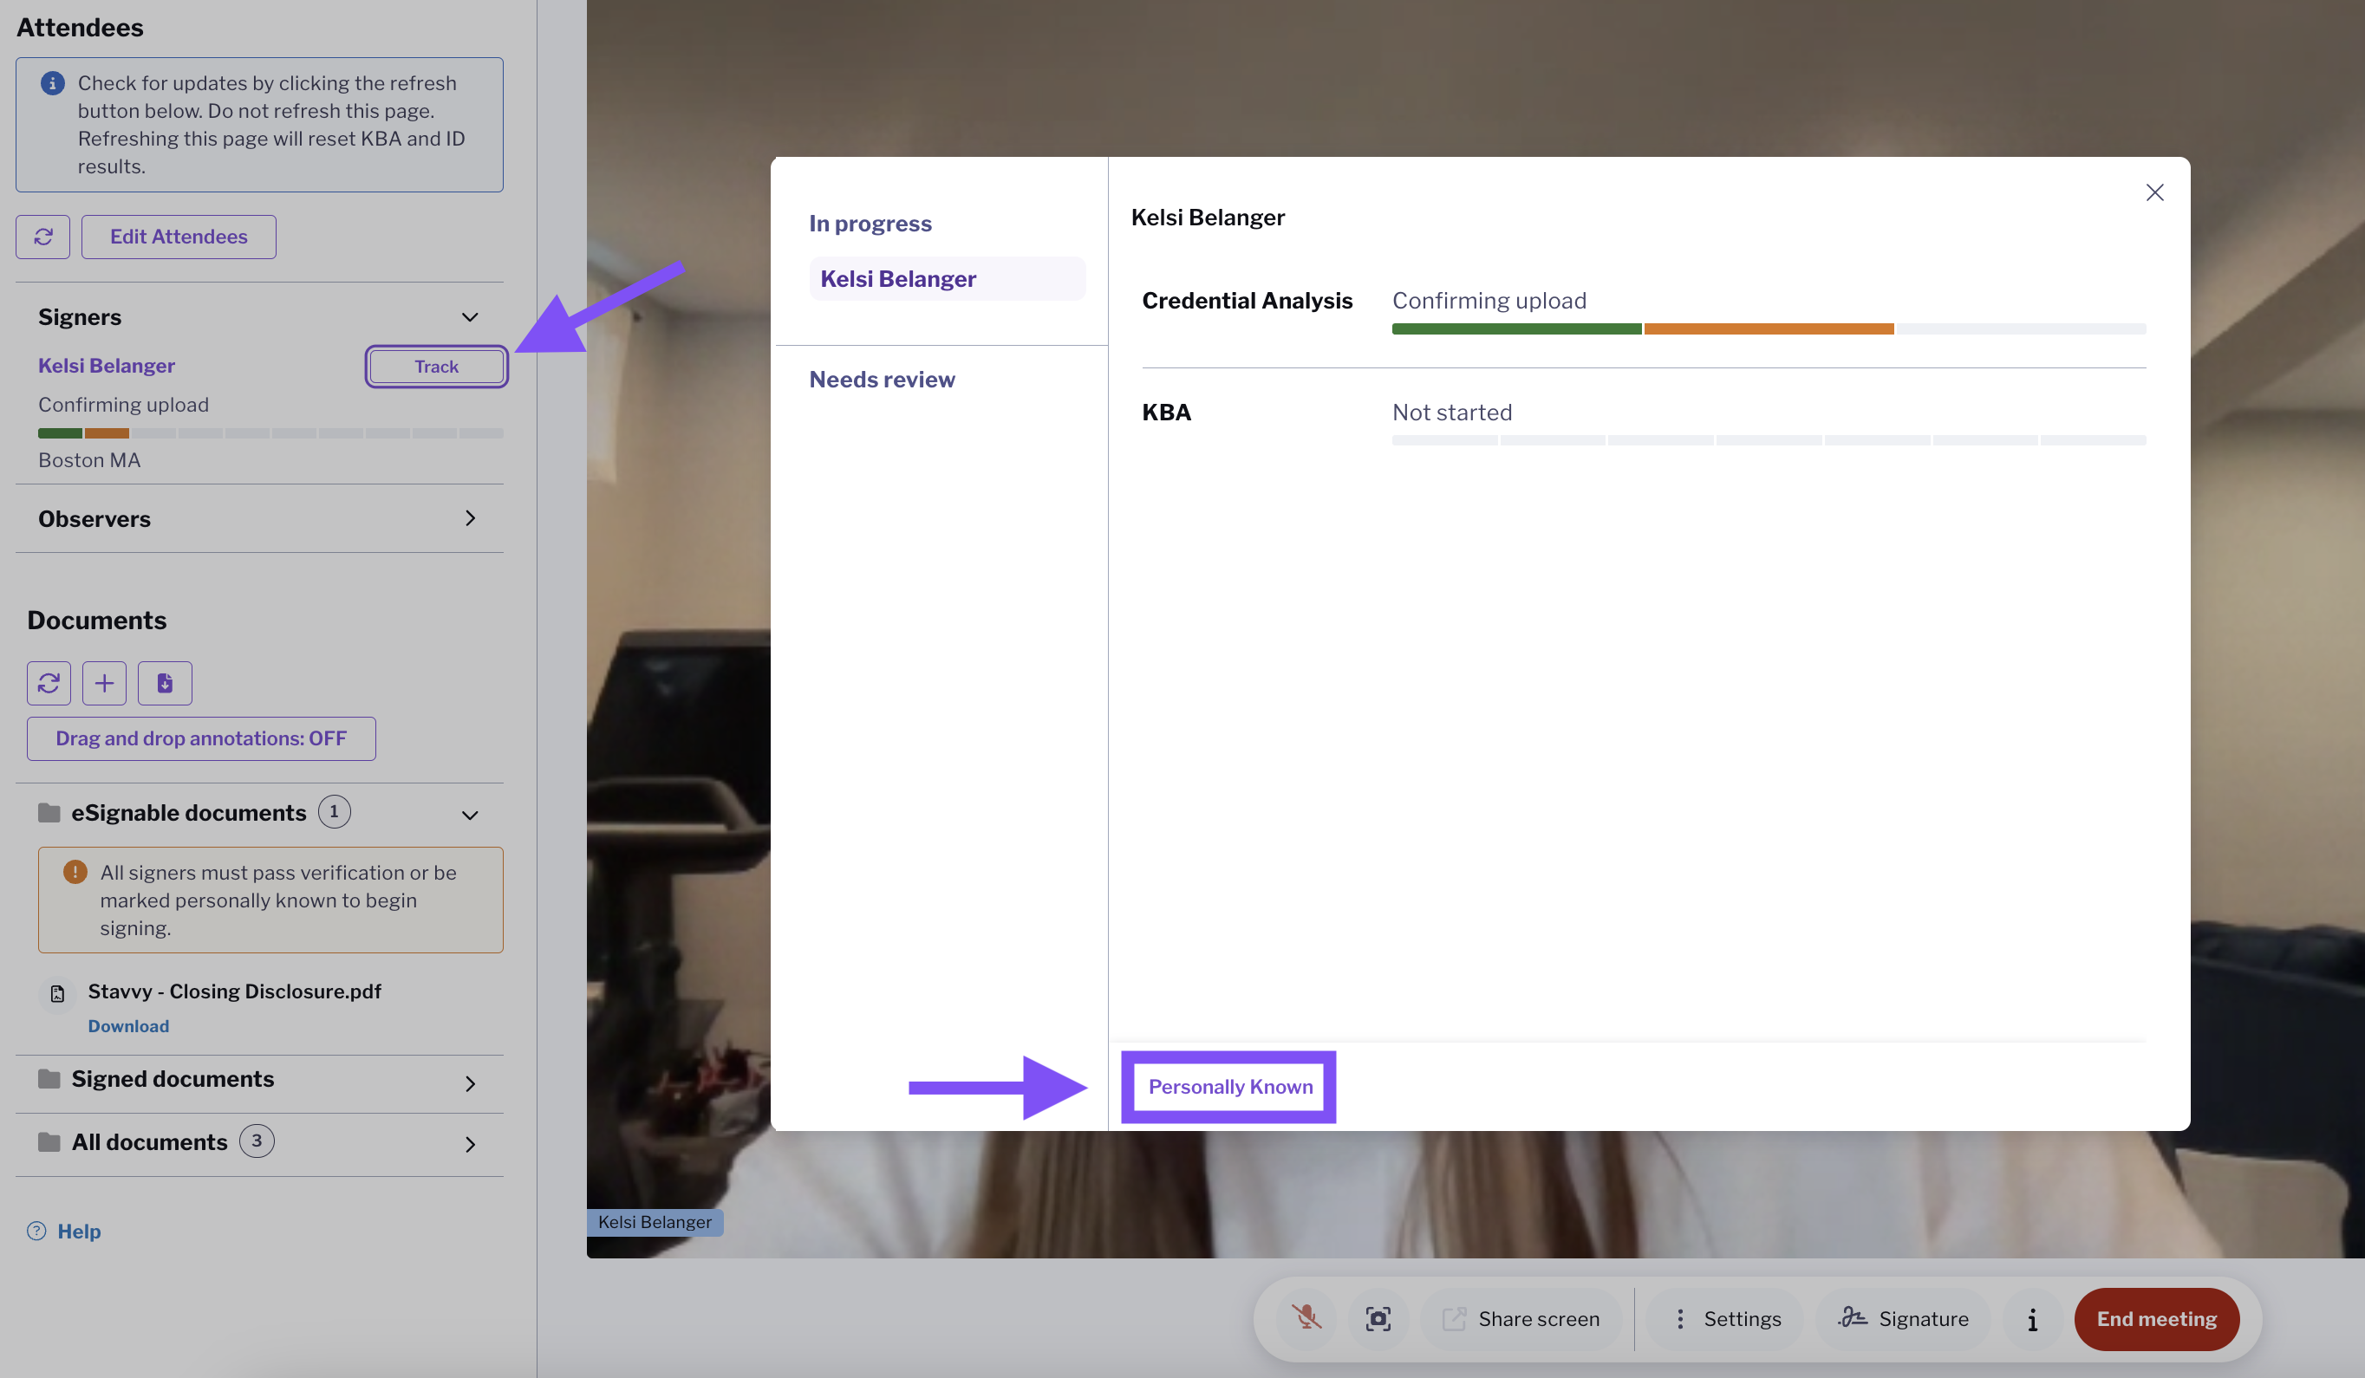Click the eSignable documents folder icon
2365x1378 pixels.
click(x=49, y=813)
